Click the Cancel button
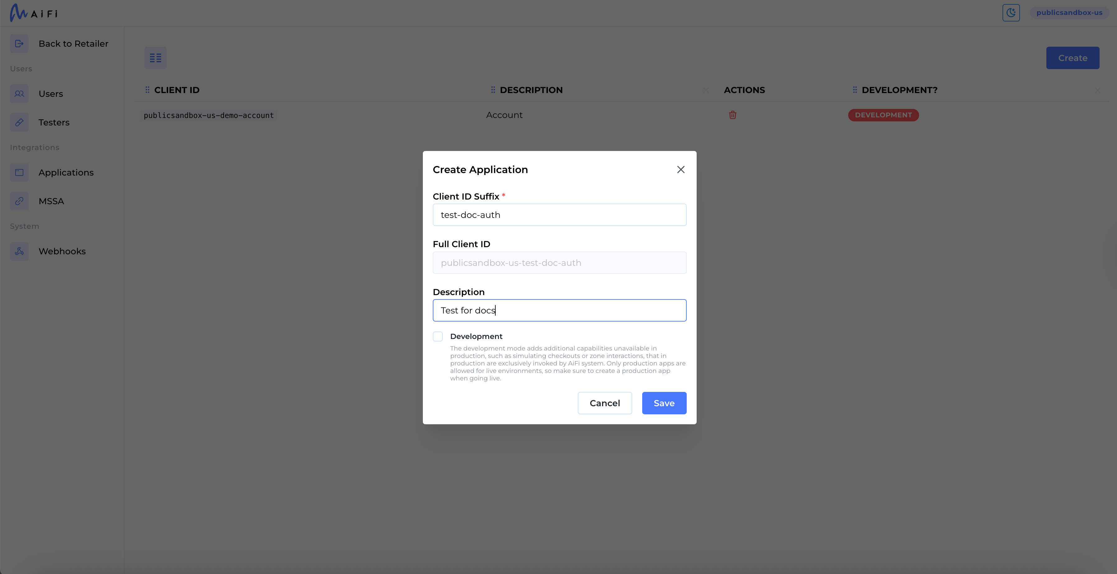 tap(605, 402)
